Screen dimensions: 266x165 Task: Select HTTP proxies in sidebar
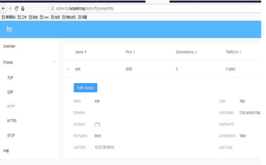pyautogui.click(x=11, y=106)
